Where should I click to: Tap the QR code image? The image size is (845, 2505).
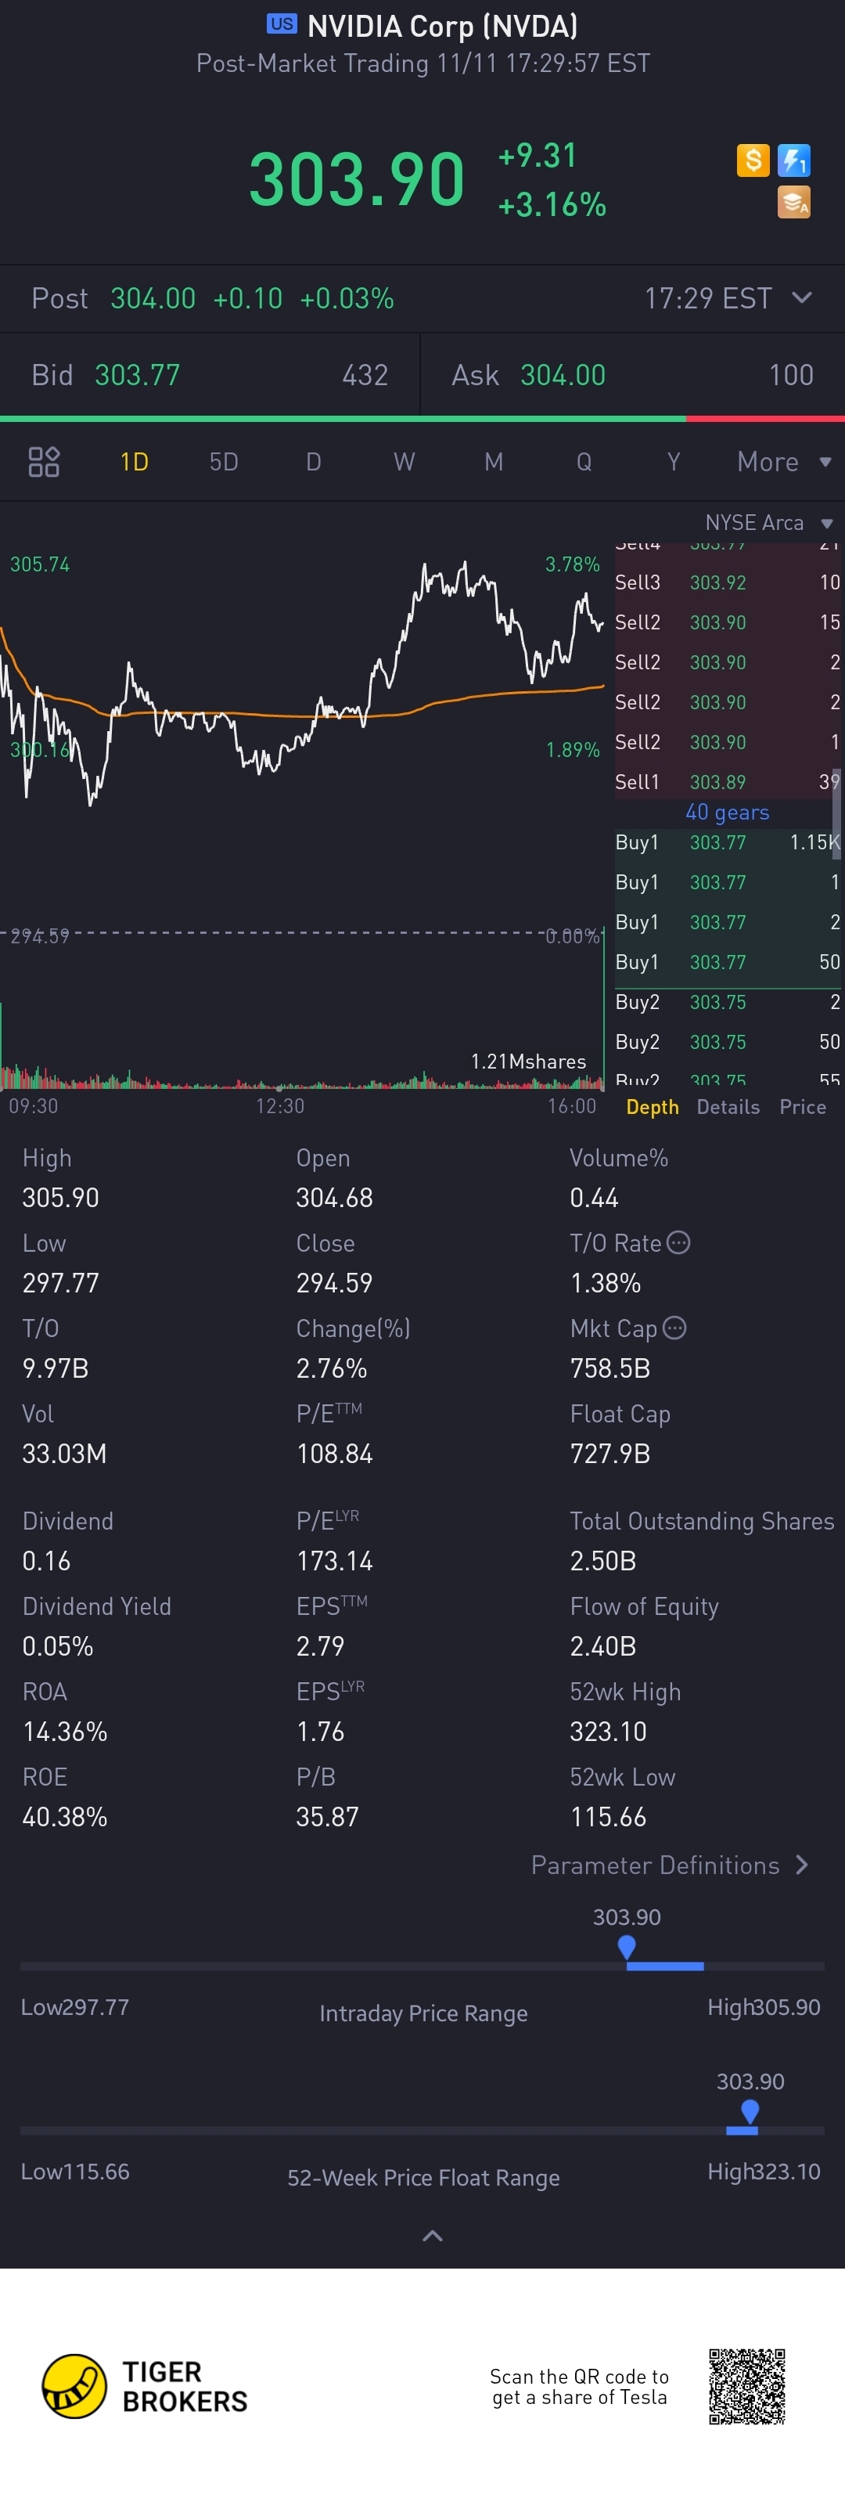[x=746, y=2386]
